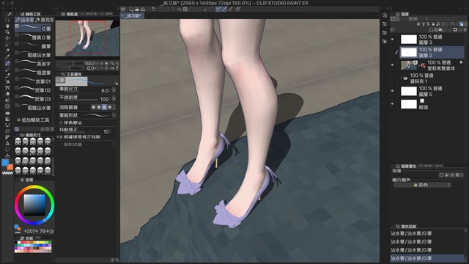The width and height of the screenshot is (469, 264).
Task: Click the Save icon in command bar
Action: click(143, 10)
